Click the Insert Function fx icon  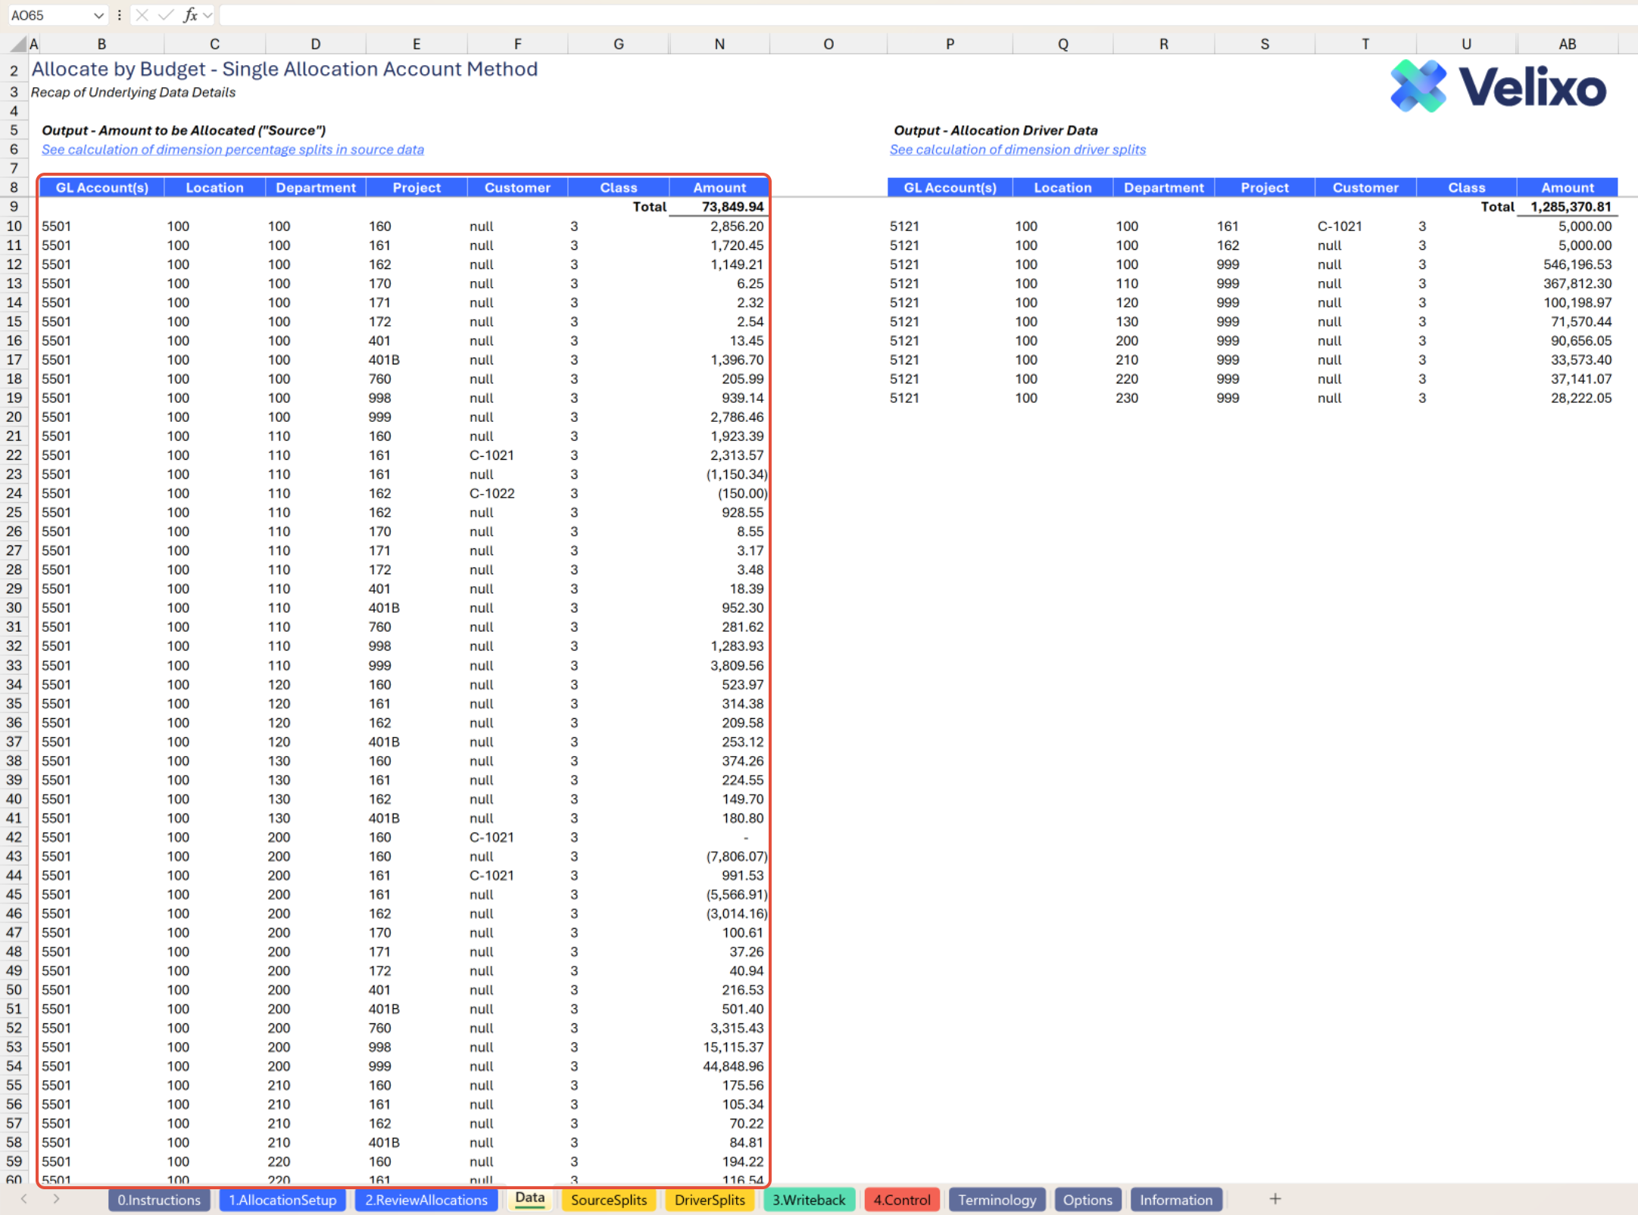tap(190, 14)
